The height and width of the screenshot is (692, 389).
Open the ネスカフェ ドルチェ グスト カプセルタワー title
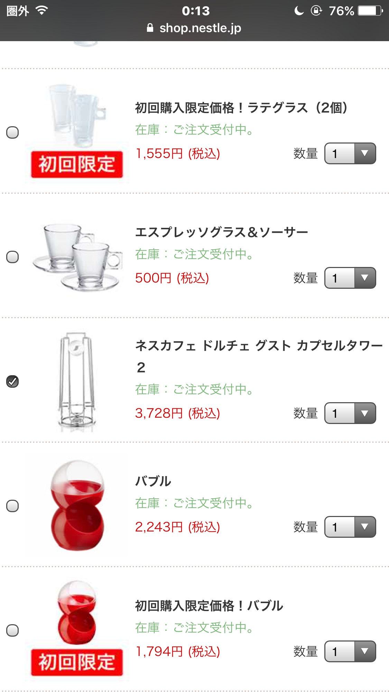259,346
